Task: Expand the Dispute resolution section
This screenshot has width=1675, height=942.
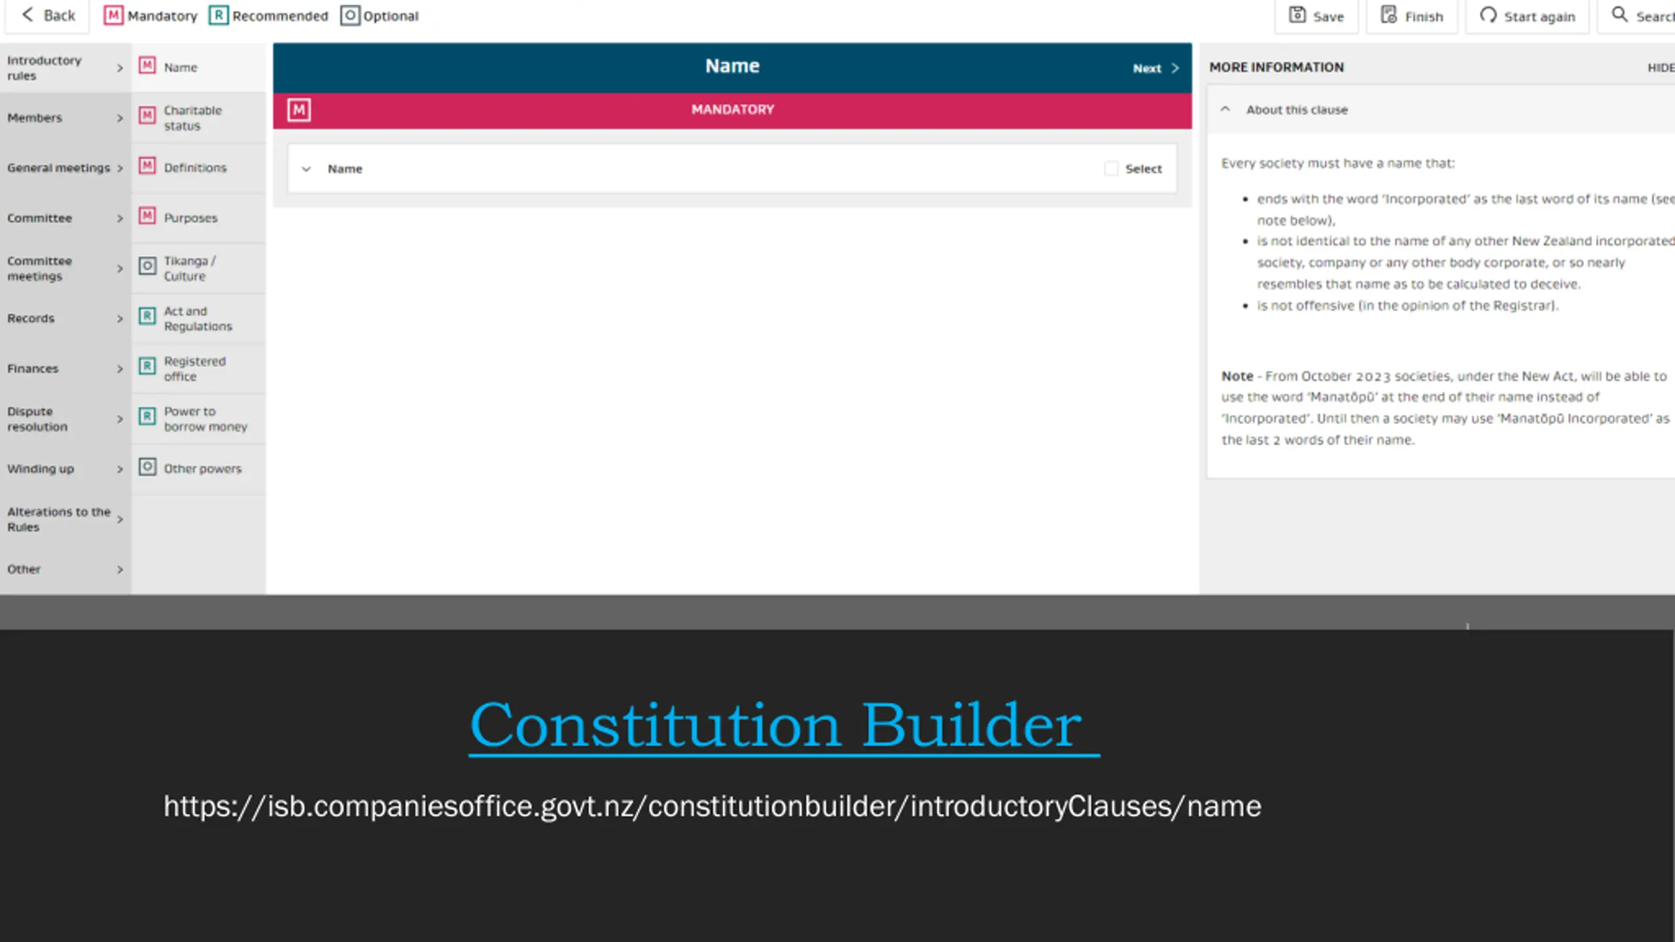Action: point(65,419)
